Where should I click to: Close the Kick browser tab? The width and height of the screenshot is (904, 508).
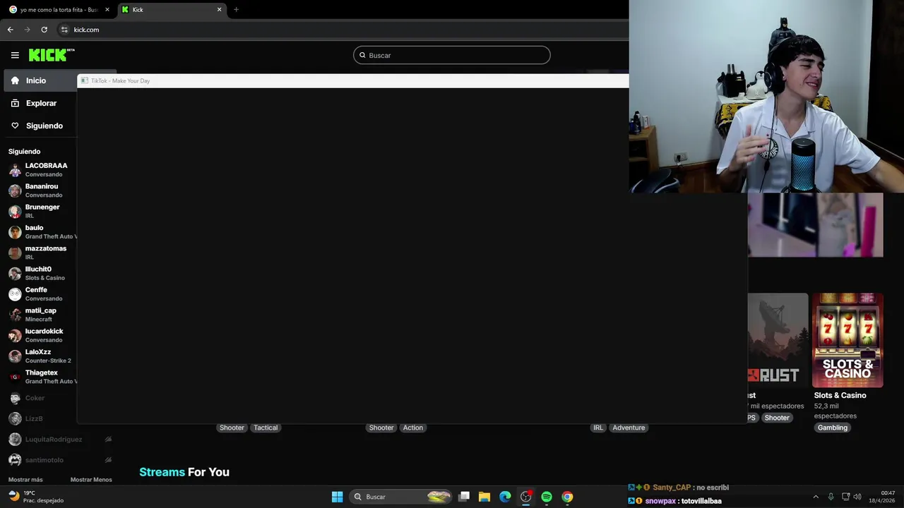219,10
